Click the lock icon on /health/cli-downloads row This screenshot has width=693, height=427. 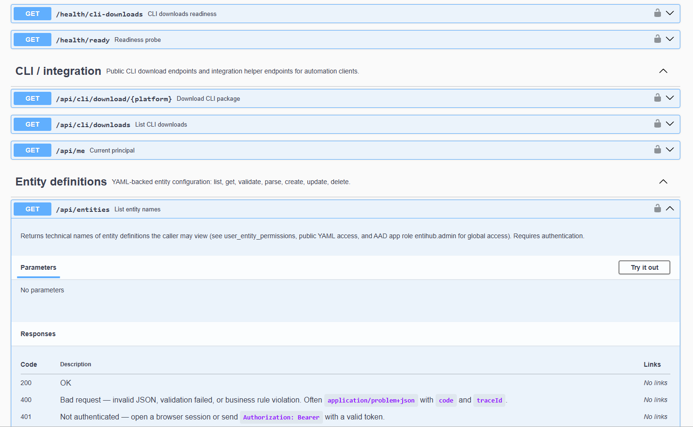(x=658, y=13)
